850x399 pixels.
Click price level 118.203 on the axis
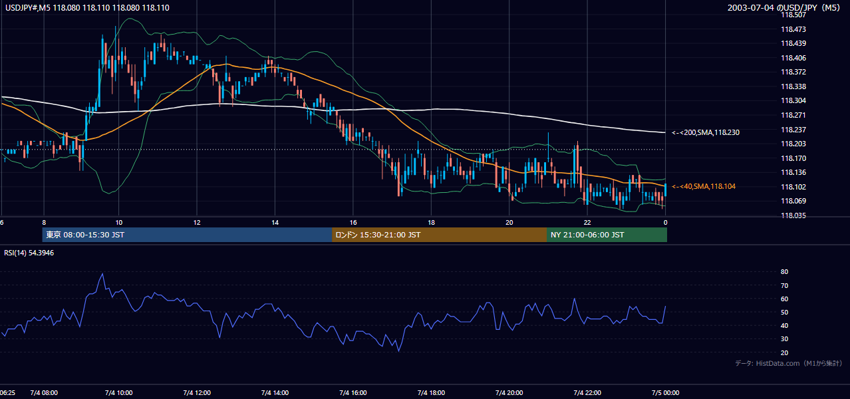793,144
